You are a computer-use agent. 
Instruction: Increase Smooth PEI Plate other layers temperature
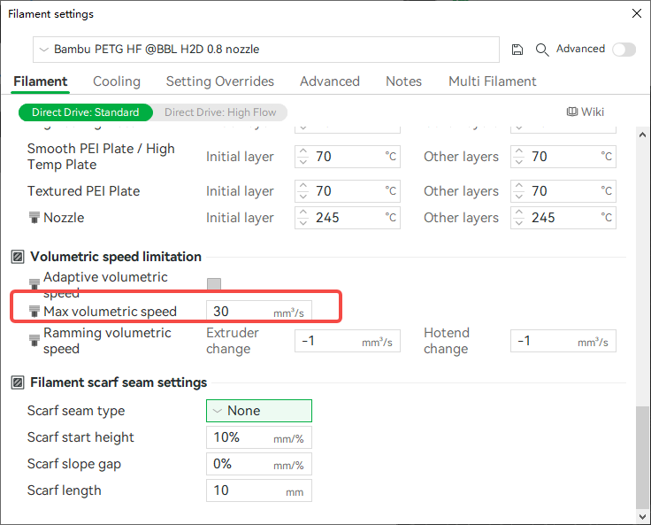pyautogui.click(x=519, y=151)
